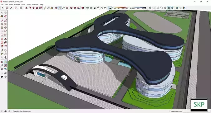Screen dimensions: 211x113
Task: Expand the Line tool dropdown arrow
Action: [13, 8]
